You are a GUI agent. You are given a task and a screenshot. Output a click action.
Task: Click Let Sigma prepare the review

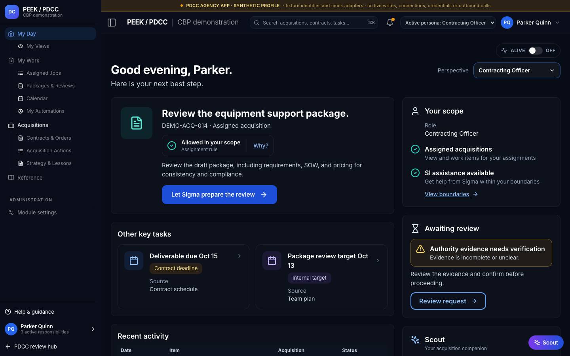[x=219, y=195]
